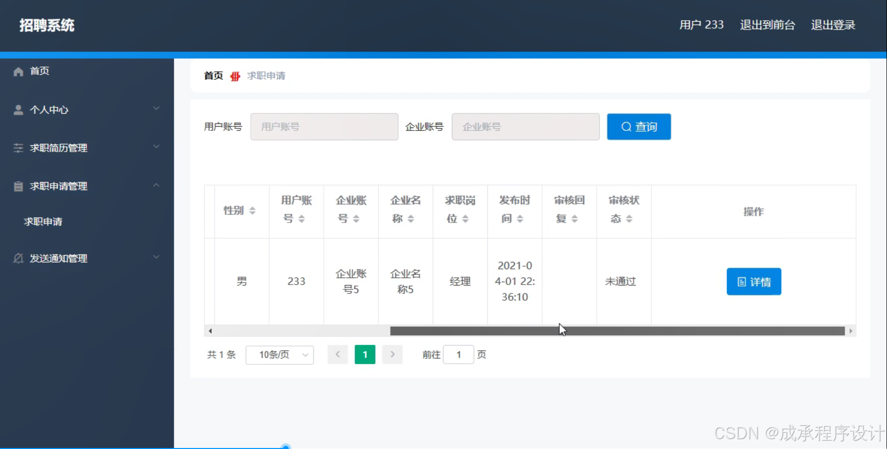Click the 233 user account cell
The image size is (887, 449).
pyautogui.click(x=296, y=282)
